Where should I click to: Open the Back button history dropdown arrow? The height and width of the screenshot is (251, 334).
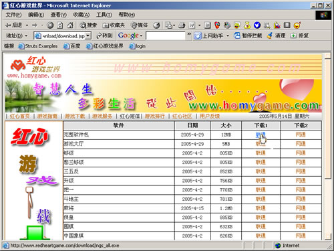[27, 25]
